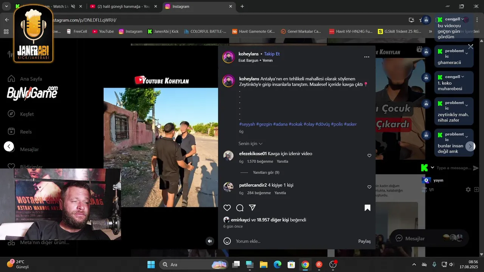Open Windows Start menu
This screenshot has height=272, width=484.
pyautogui.click(x=151, y=264)
